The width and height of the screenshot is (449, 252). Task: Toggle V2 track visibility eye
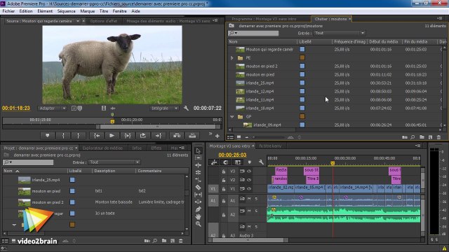(249, 180)
